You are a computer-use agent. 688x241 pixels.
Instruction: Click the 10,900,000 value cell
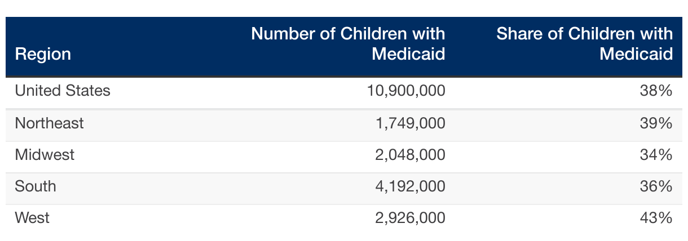(x=406, y=90)
